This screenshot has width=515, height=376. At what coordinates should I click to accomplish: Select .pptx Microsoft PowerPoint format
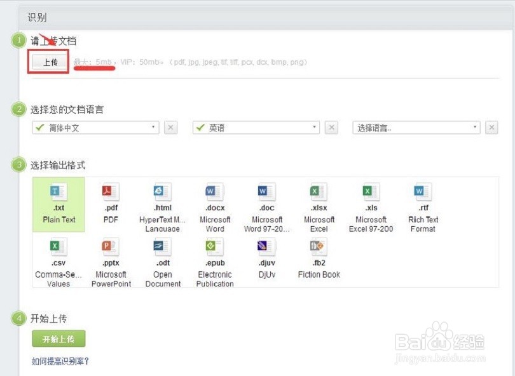[x=111, y=262]
